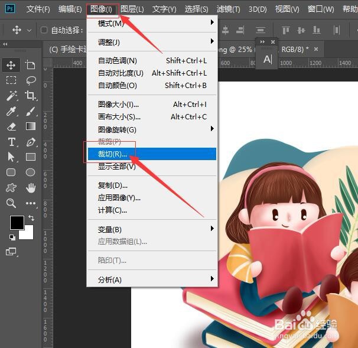The image size is (358, 348).
Task: Choose 应用图像(Y)... menu entry
Action: click(152, 197)
